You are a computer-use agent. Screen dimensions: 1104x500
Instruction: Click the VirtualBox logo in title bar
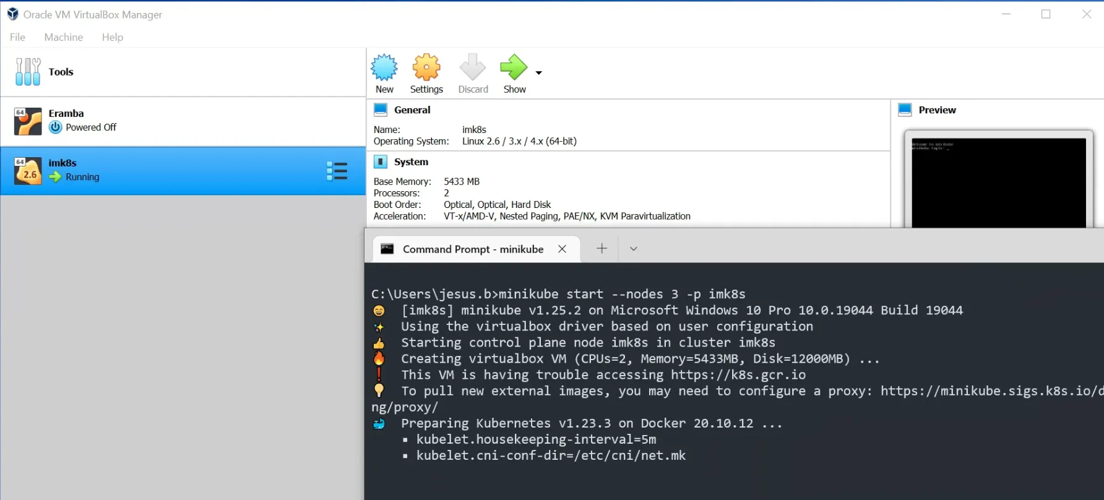pos(12,14)
